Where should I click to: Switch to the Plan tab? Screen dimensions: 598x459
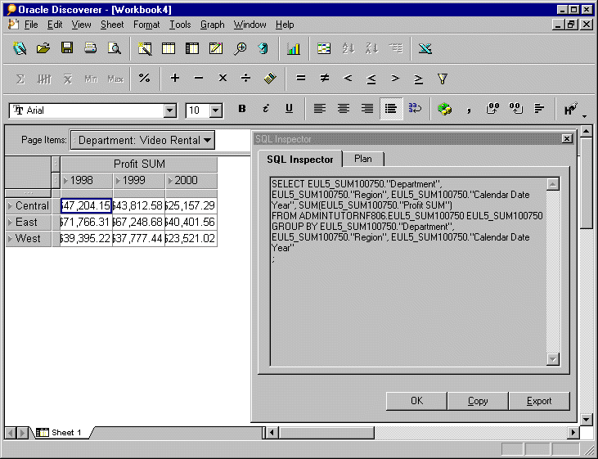(362, 159)
